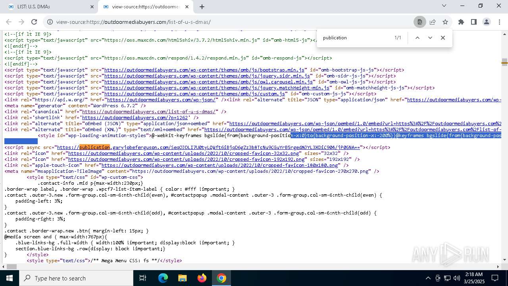Open the Chrome three-dot menu

pyautogui.click(x=499, y=22)
